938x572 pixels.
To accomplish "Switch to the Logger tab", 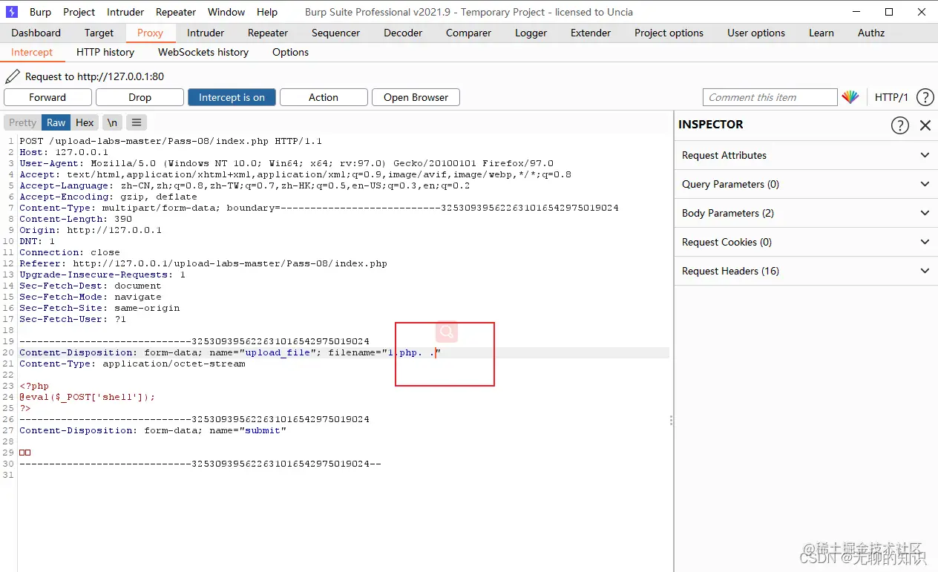I will pos(531,33).
